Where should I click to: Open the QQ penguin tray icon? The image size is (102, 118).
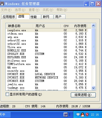click(82, 115)
